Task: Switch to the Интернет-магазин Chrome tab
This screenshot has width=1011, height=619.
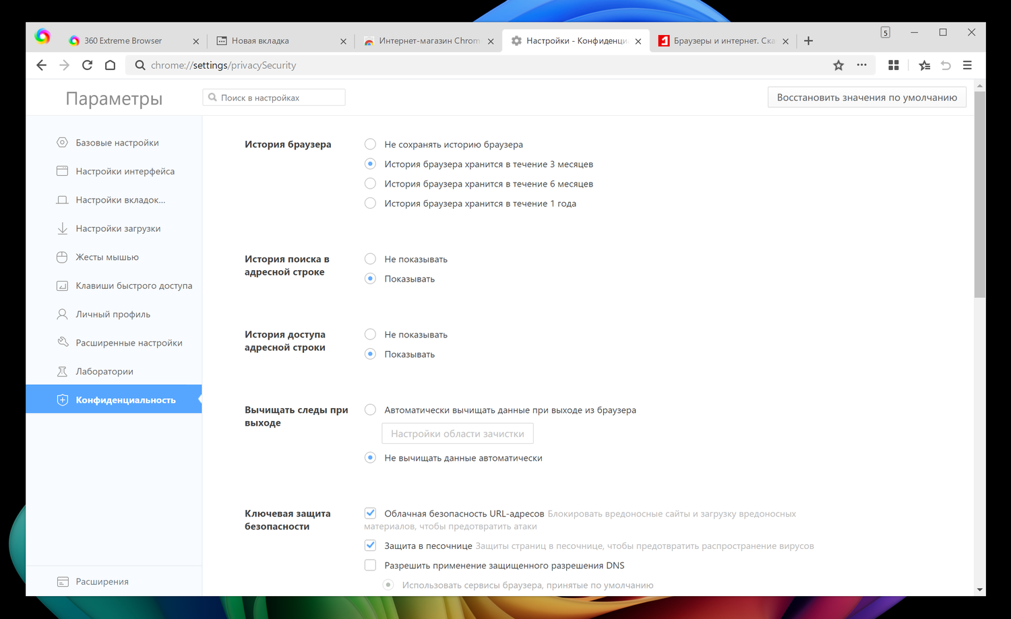Action: tap(429, 41)
